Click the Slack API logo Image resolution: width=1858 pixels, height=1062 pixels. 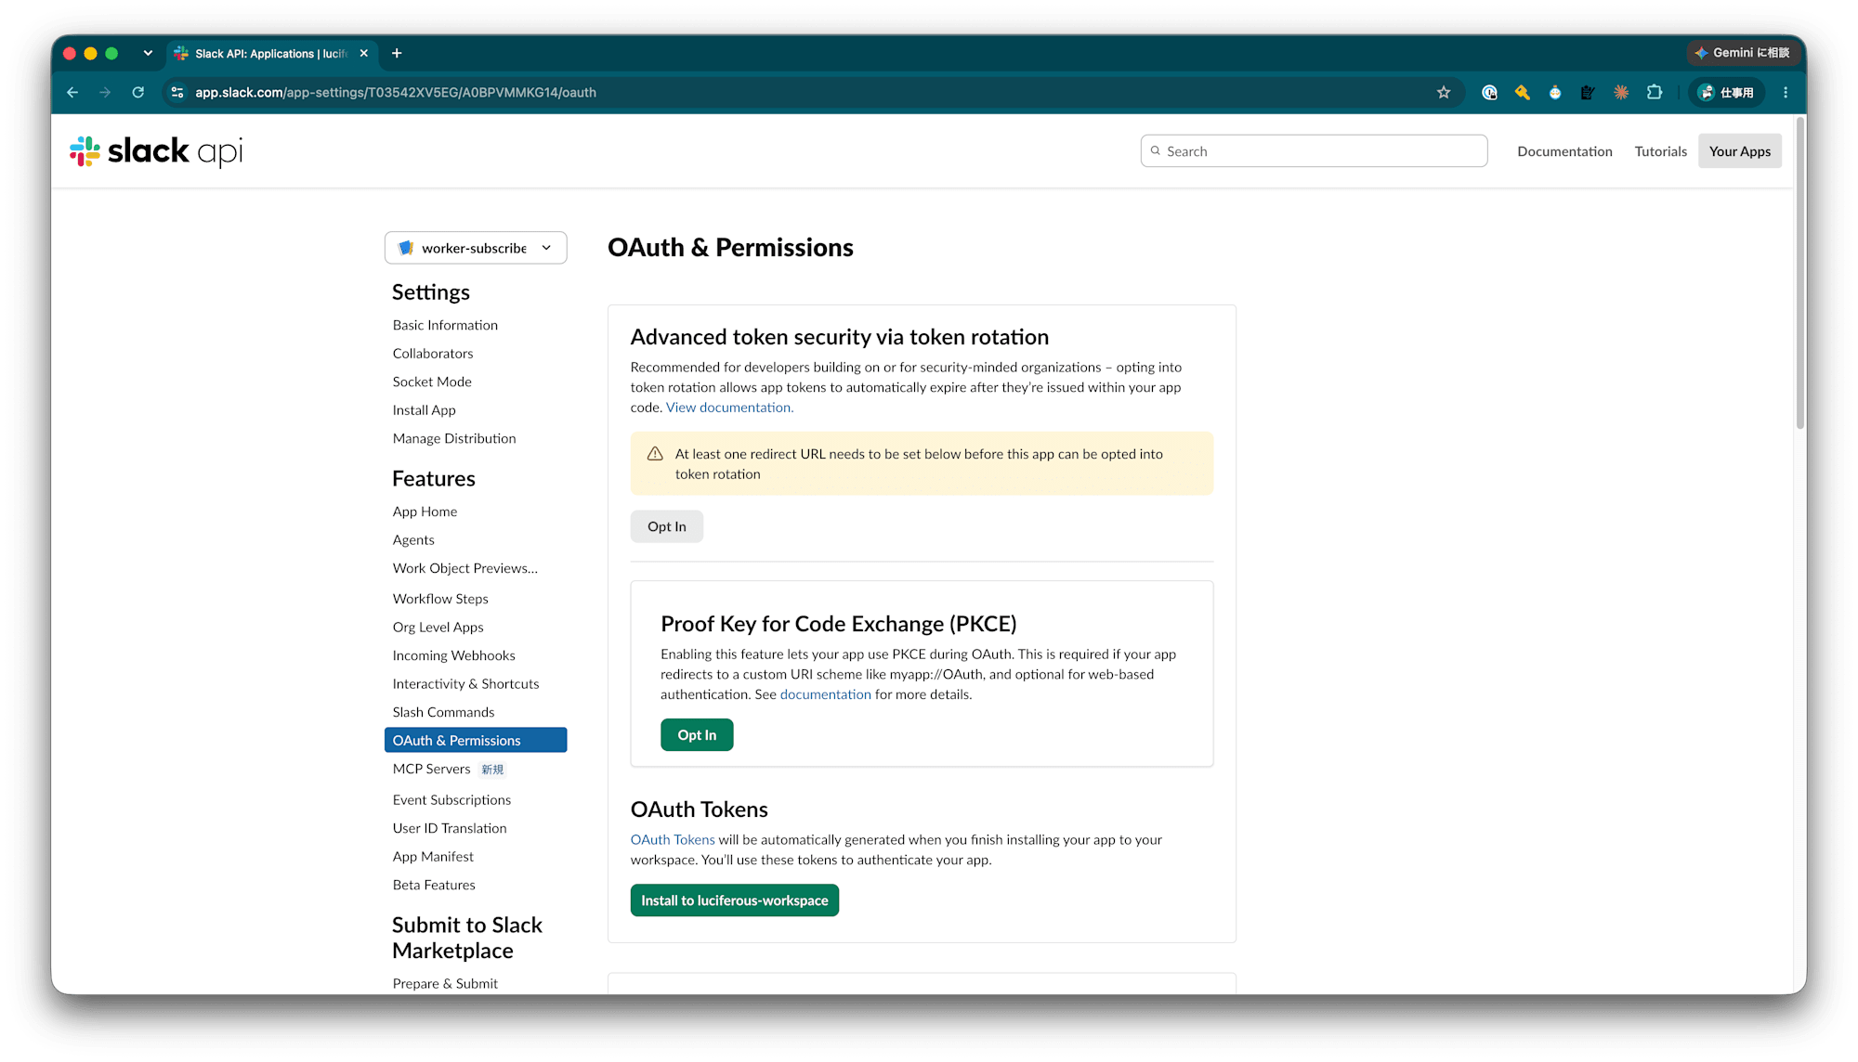pyautogui.click(x=156, y=151)
